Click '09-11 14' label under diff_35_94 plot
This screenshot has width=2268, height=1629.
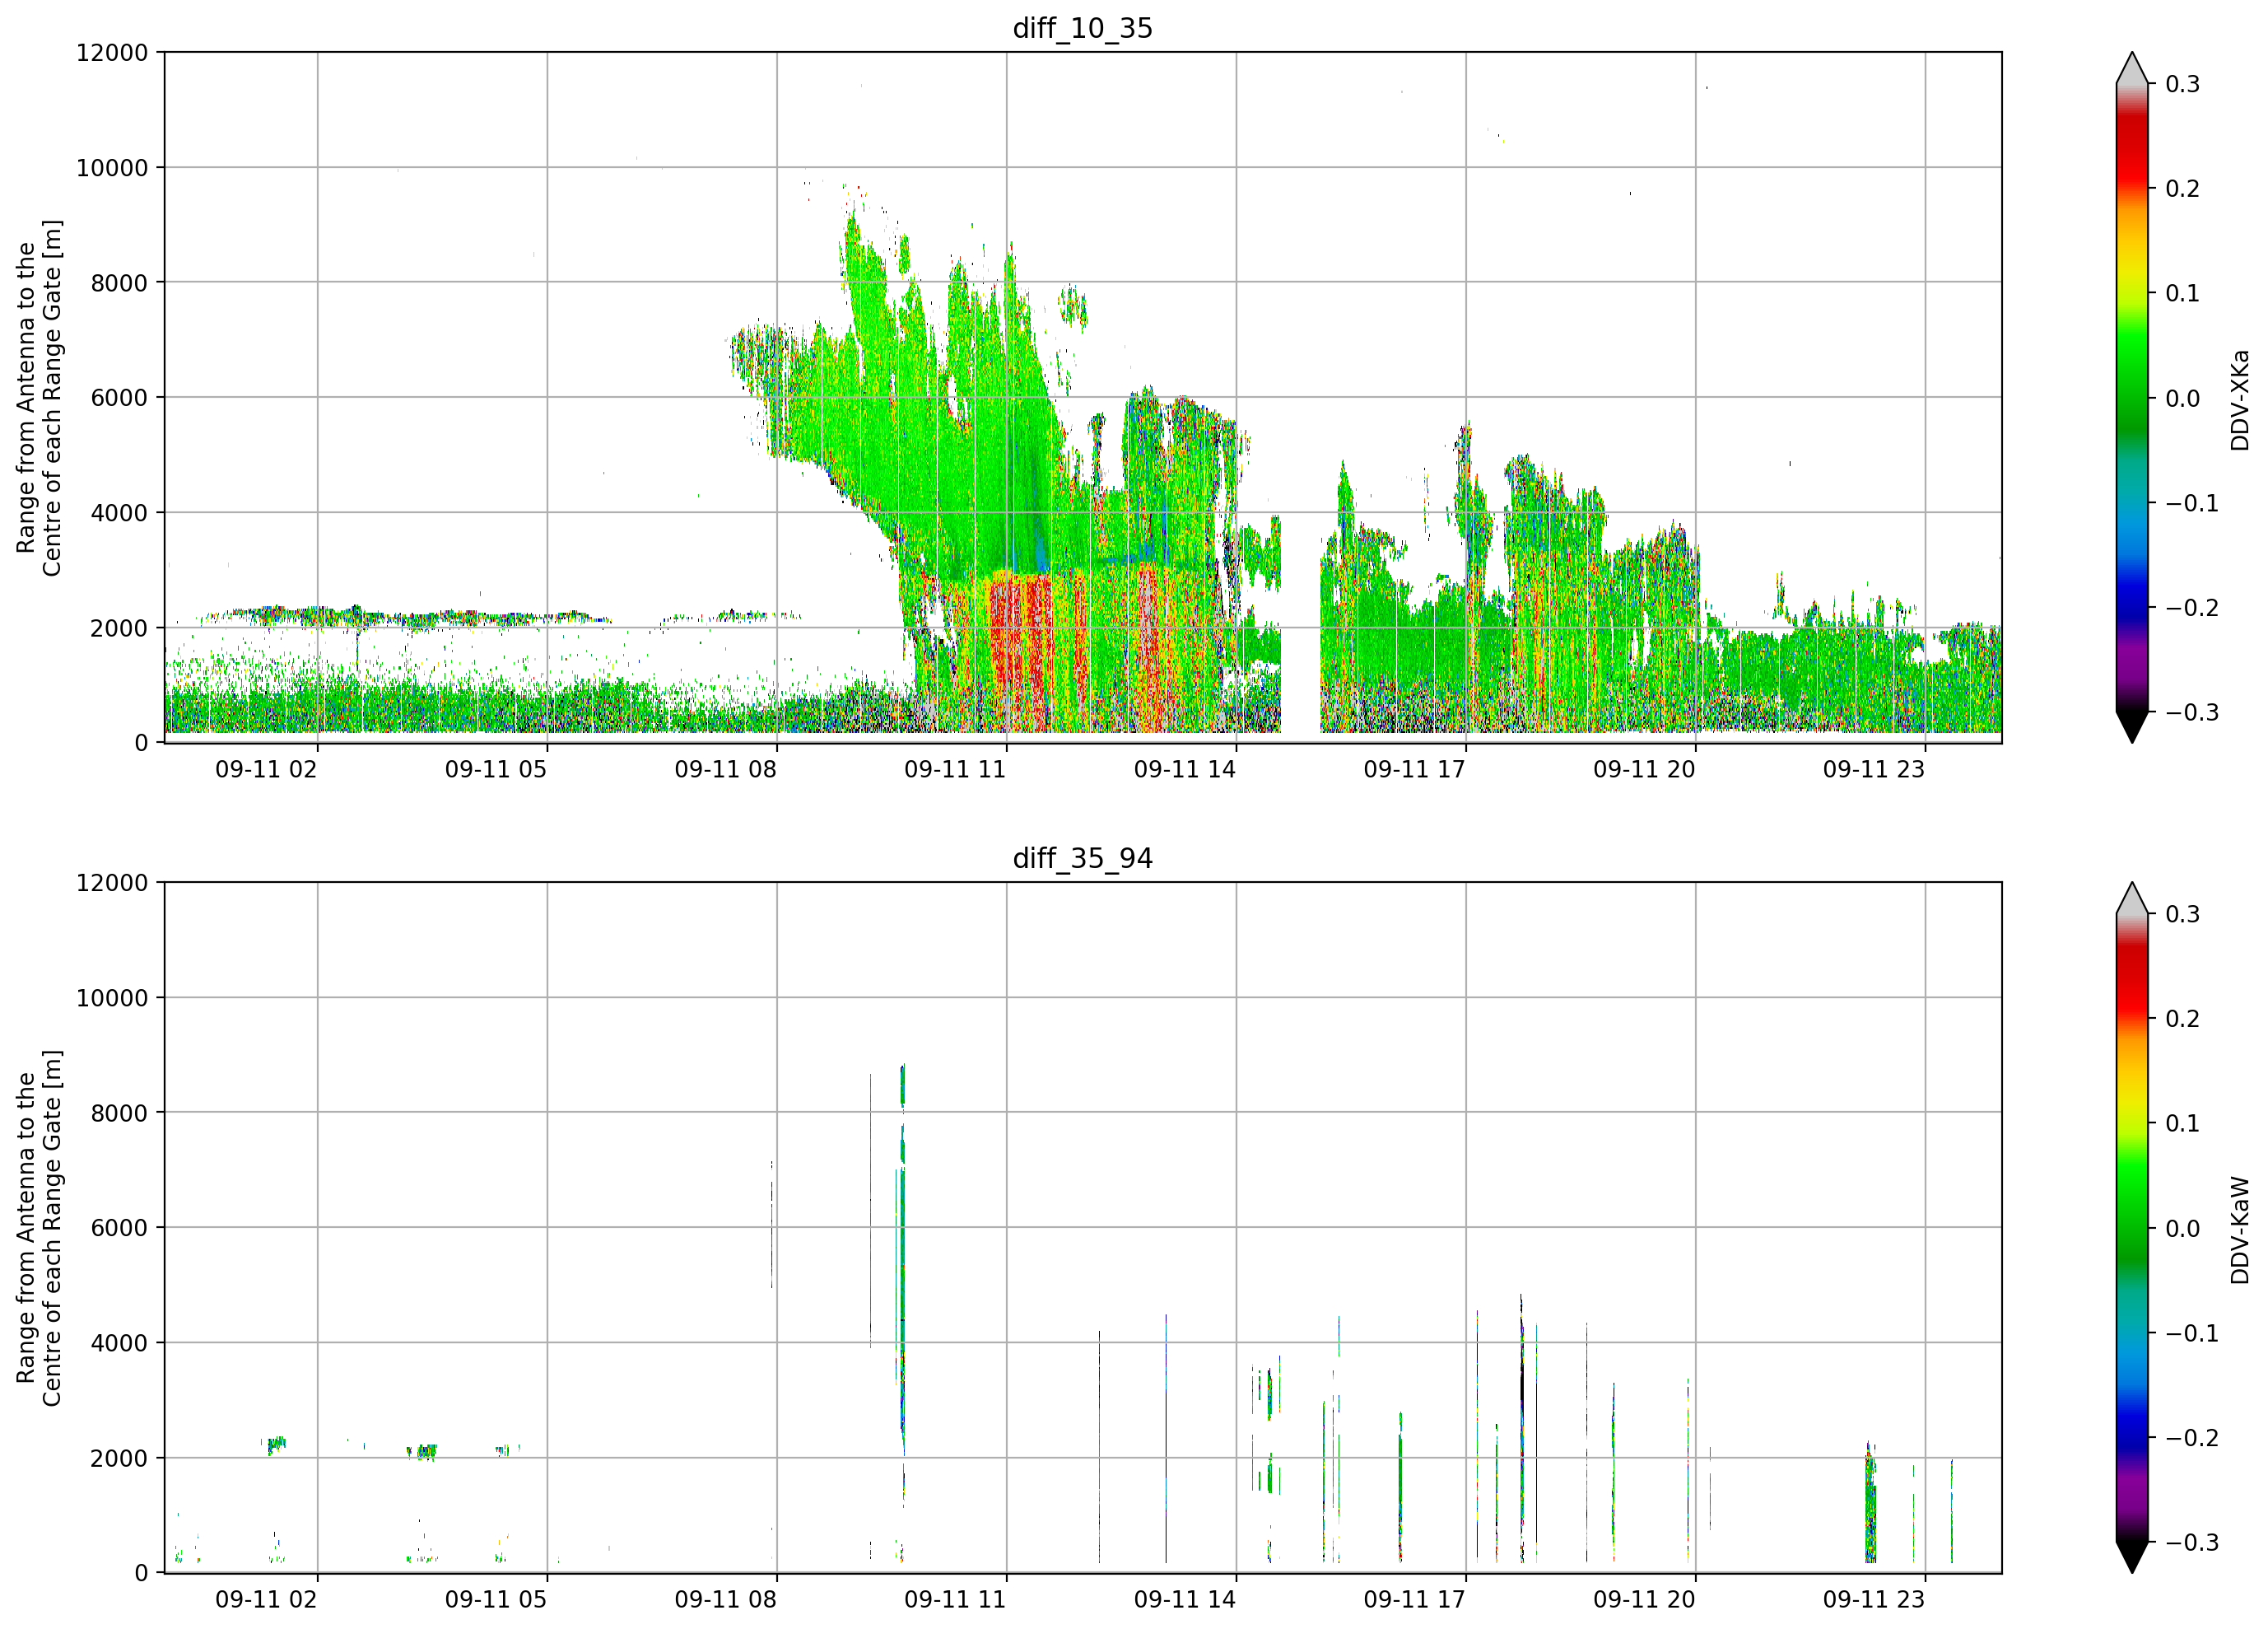pos(1185,1599)
